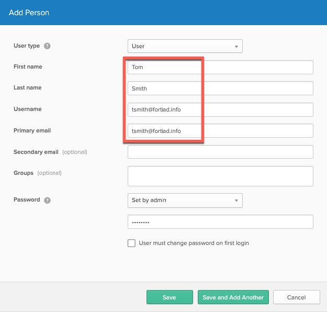This screenshot has height=312, width=327.
Task: Click into the Primary email field
Action: 220,130
